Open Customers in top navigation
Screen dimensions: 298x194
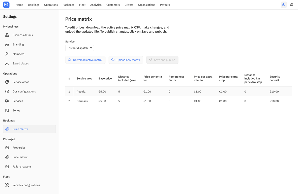(113, 5)
